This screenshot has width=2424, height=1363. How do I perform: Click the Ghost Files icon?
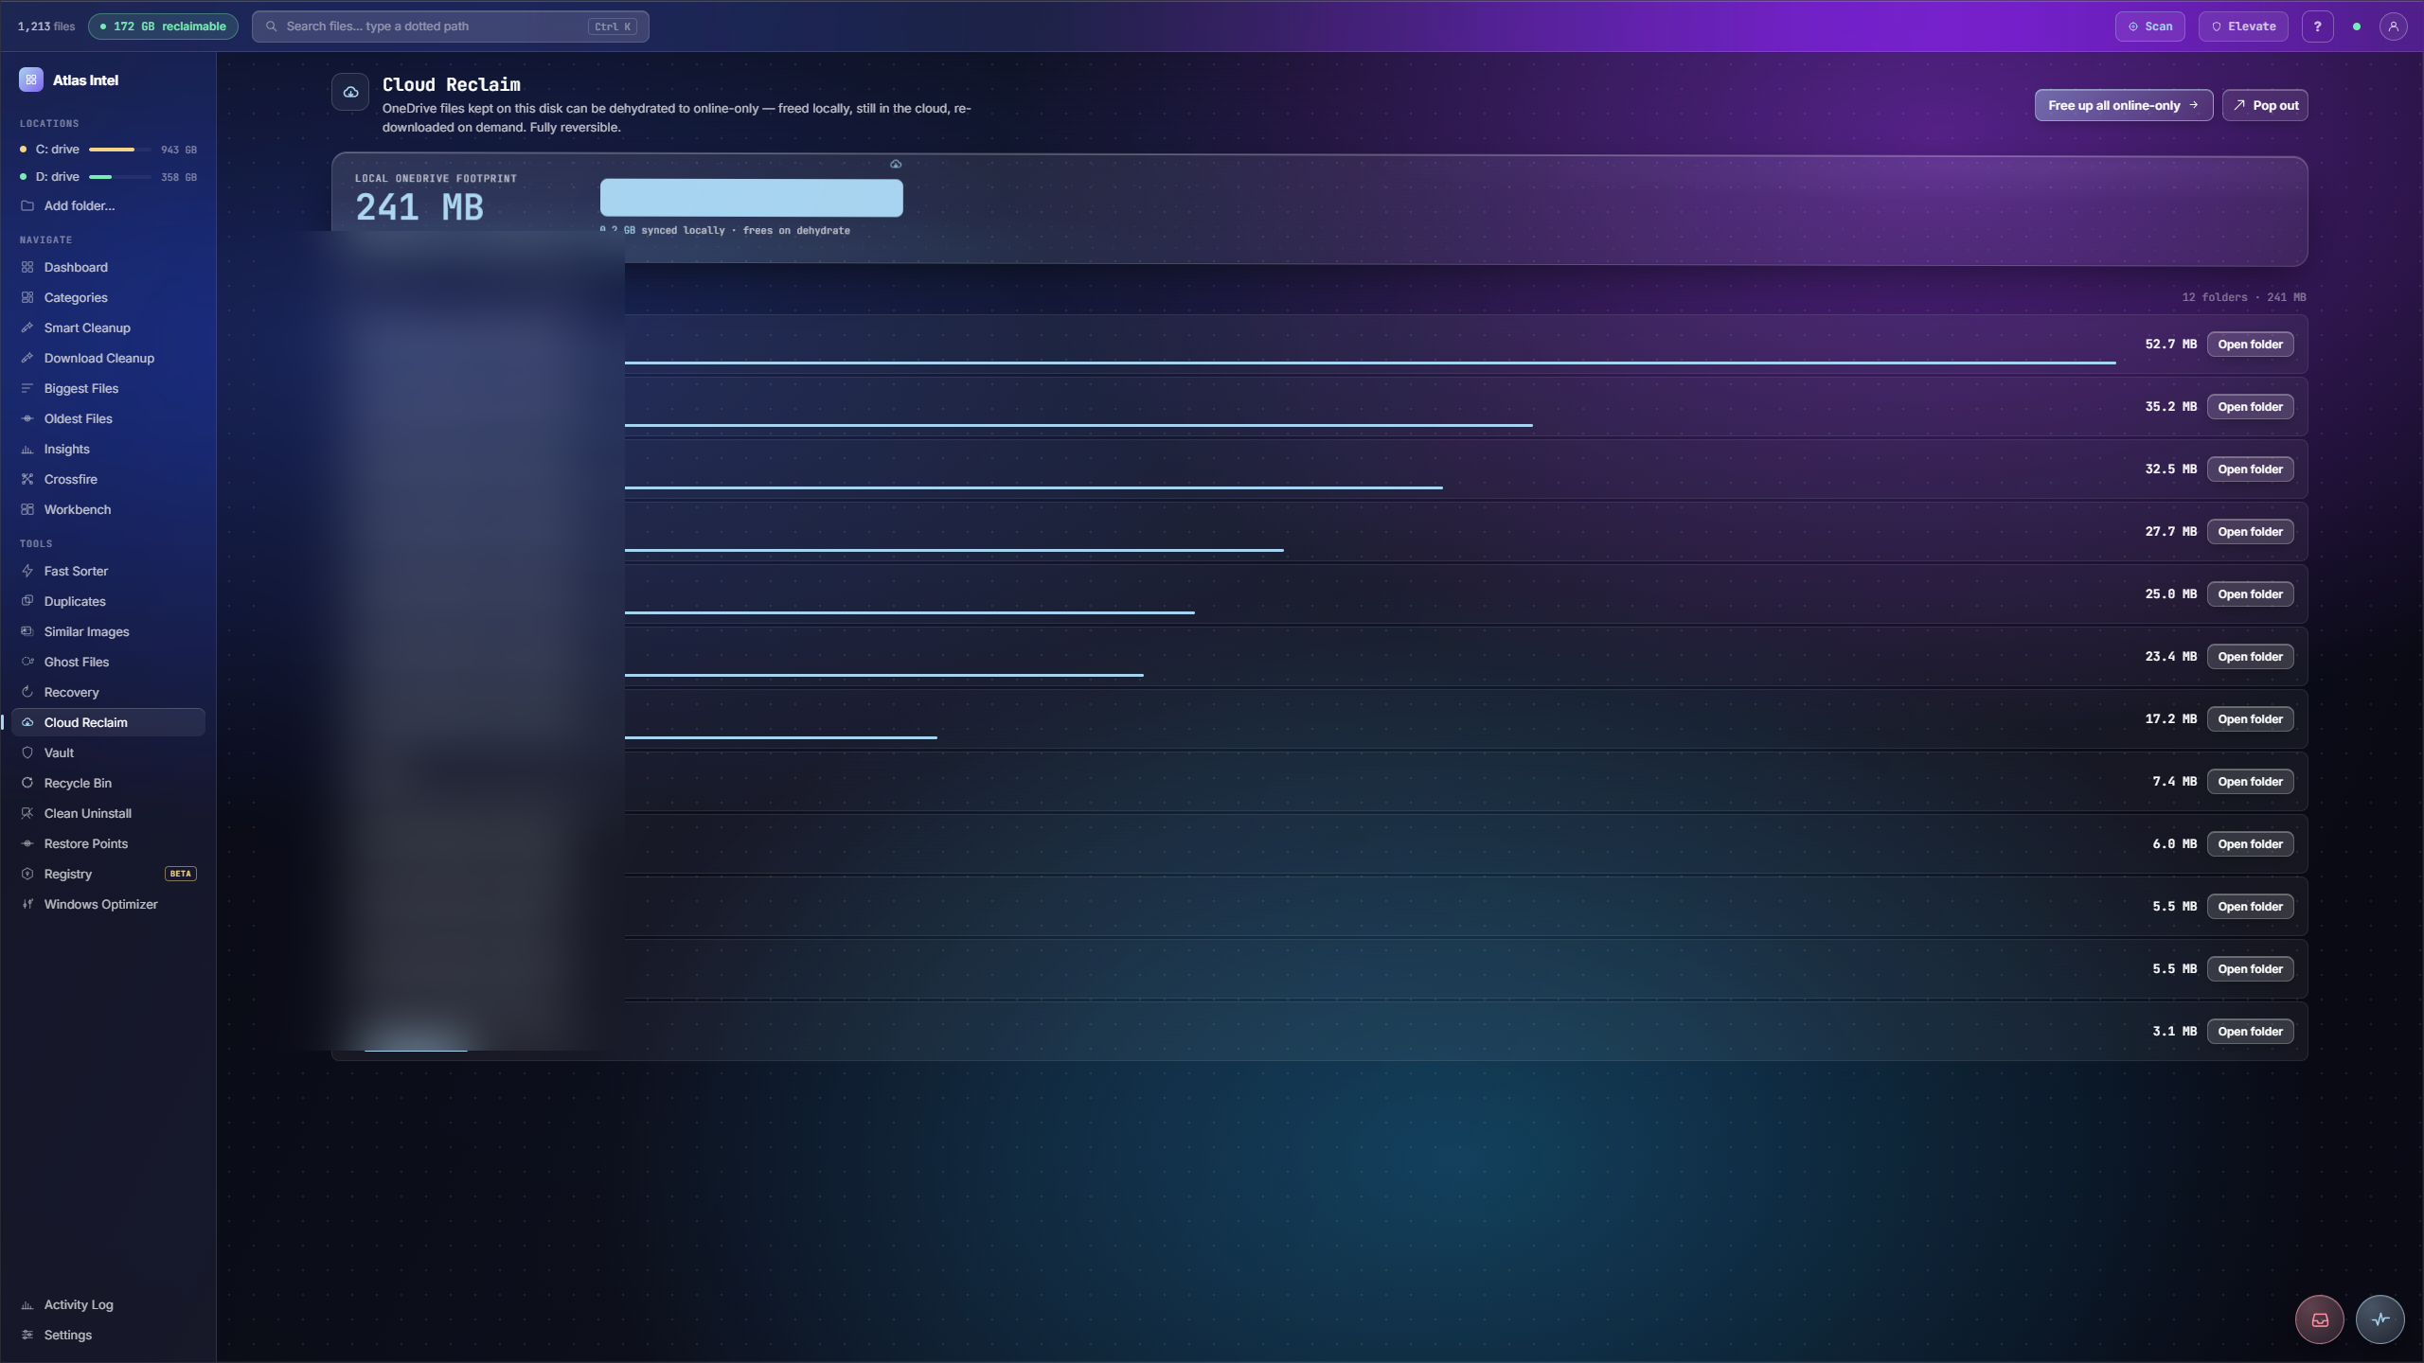point(27,662)
